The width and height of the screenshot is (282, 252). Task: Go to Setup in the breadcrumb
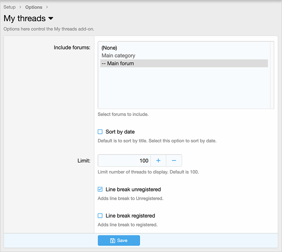coord(9,7)
